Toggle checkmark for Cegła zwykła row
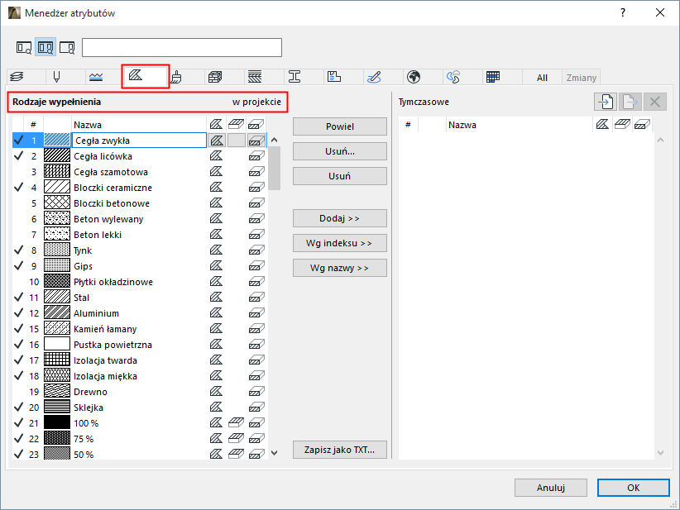This screenshot has height=510, width=680. (x=19, y=141)
